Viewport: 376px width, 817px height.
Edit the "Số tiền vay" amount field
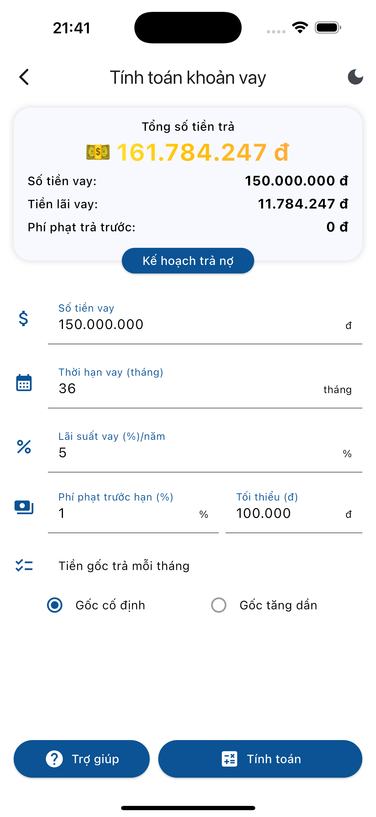[197, 325]
